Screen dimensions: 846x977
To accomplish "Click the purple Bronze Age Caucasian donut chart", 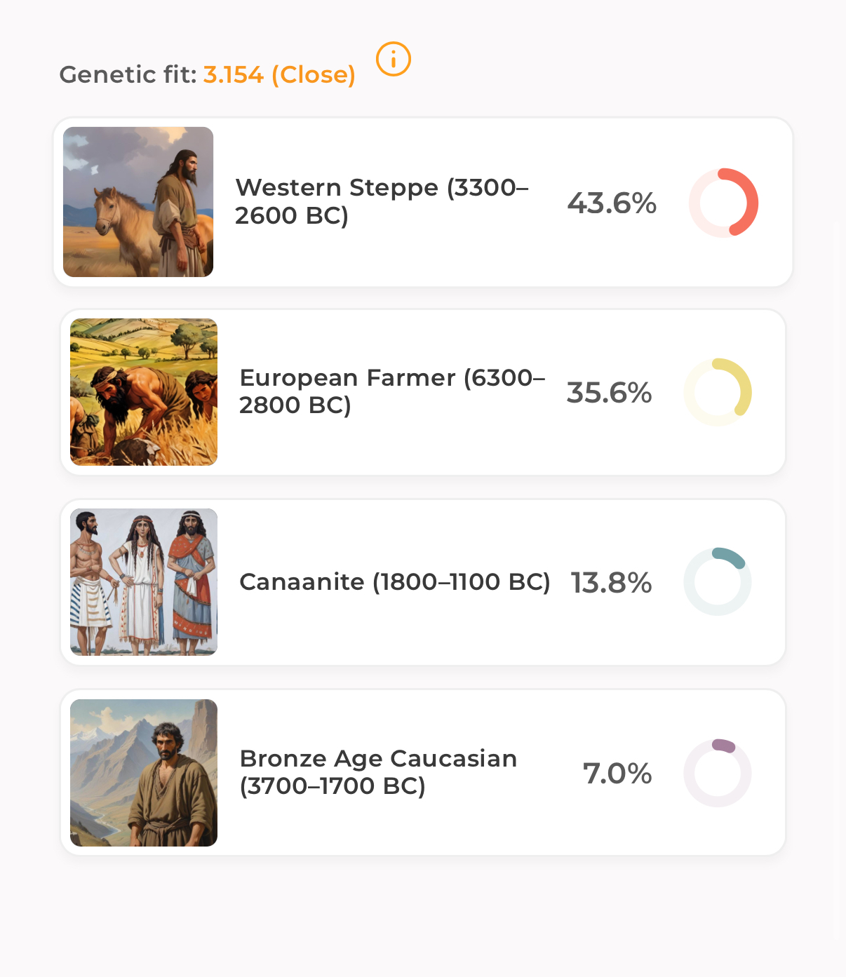I will click(x=718, y=773).
